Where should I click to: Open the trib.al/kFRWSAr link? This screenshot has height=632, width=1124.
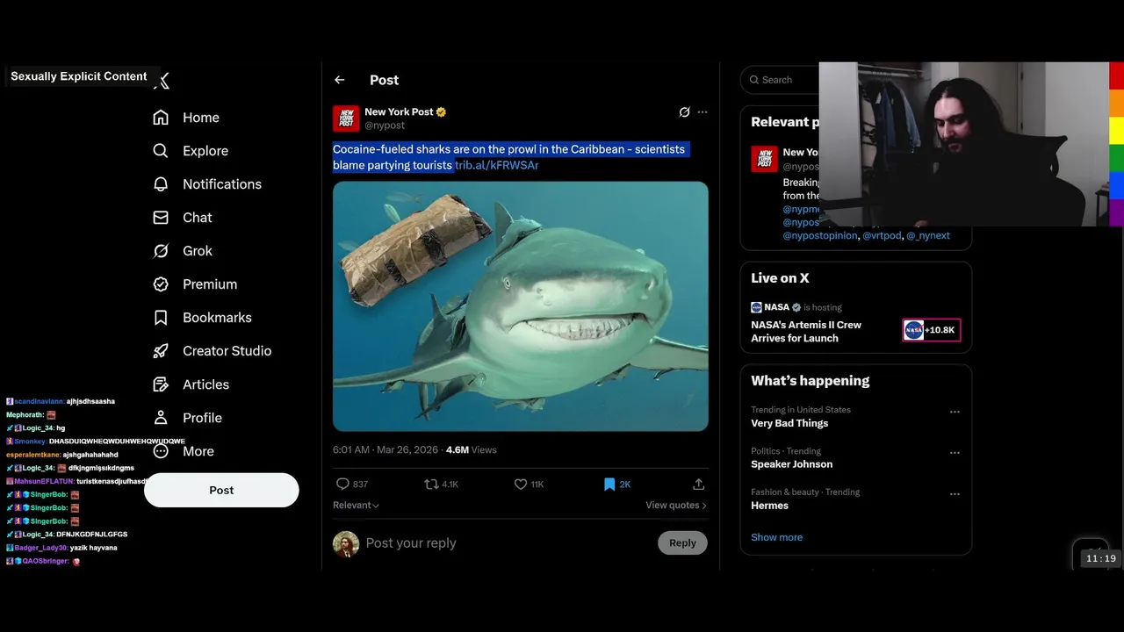coord(496,165)
